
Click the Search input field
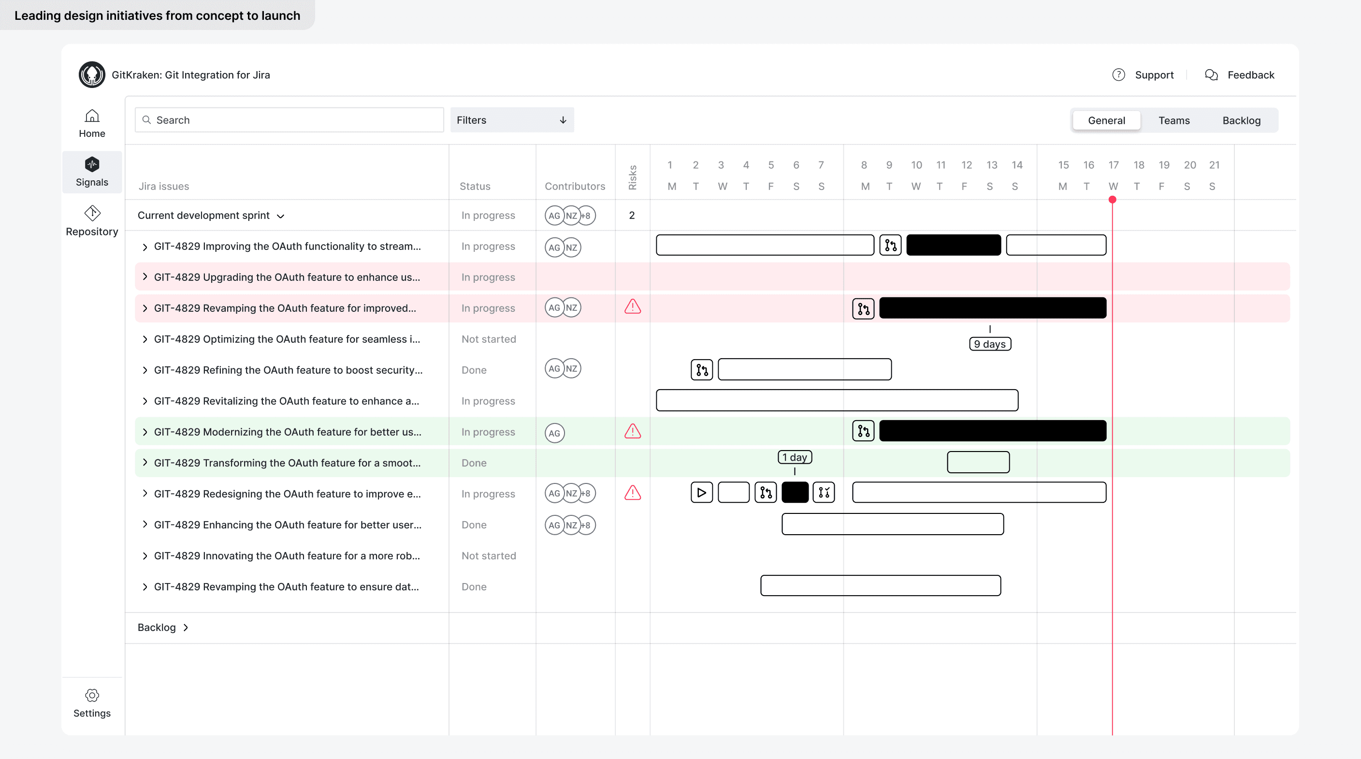coord(290,120)
